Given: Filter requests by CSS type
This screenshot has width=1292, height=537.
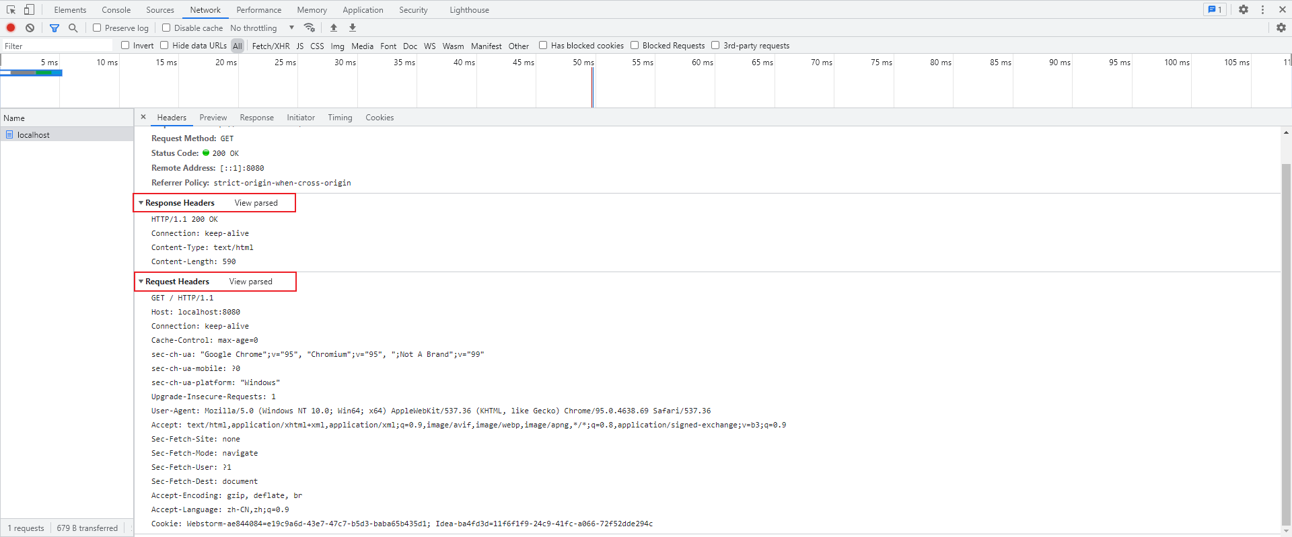Looking at the screenshot, I should click(x=317, y=46).
